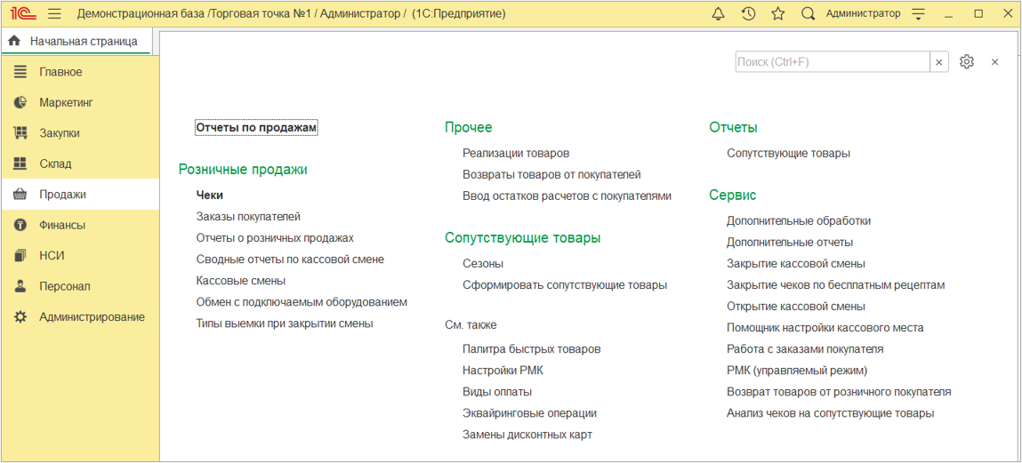Open the history clock icon
1022x463 pixels.
point(748,13)
